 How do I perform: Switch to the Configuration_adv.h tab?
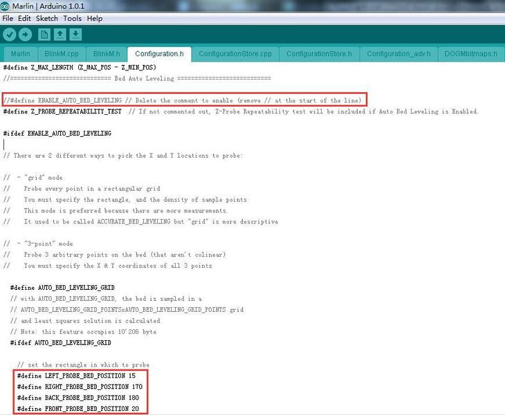coord(398,54)
